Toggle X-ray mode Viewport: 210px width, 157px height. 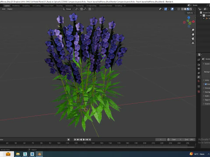point(178,9)
